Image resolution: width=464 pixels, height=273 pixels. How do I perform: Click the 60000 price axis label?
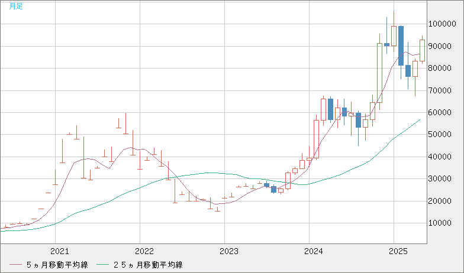click(440, 112)
